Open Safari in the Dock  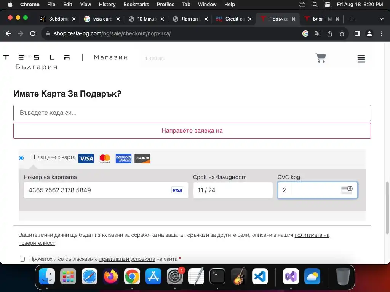click(90, 276)
